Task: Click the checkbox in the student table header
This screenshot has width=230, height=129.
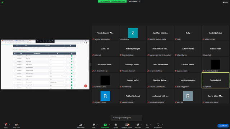Action: tap(57, 53)
